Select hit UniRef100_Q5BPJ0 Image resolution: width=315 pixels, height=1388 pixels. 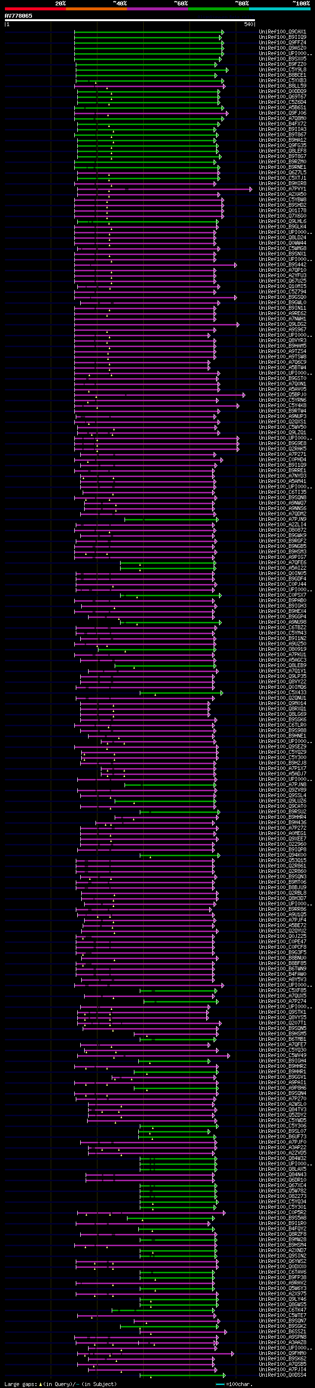[283, 394]
